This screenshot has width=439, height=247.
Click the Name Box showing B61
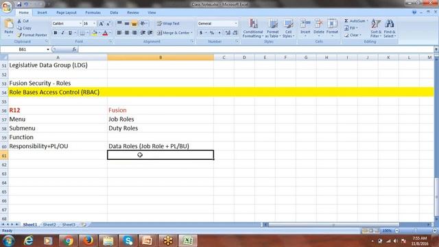click(x=23, y=49)
